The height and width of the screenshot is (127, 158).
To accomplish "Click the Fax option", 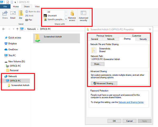I will [29, 20].
